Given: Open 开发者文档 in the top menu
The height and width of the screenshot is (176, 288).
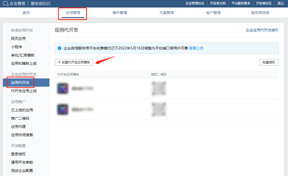Looking at the screenshot, I should 217,4.
